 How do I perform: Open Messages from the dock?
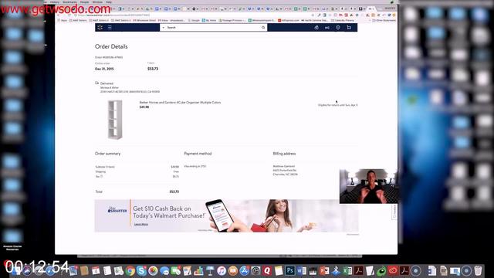point(164,271)
